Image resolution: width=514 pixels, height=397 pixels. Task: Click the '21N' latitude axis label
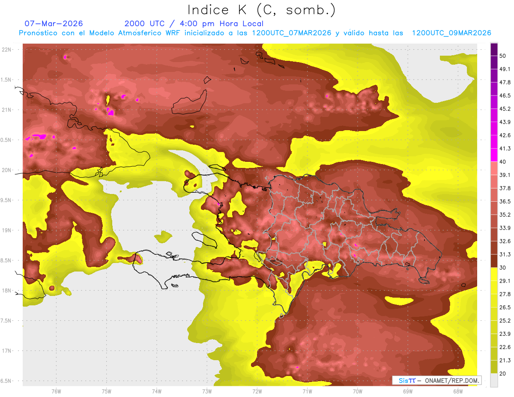7,110
